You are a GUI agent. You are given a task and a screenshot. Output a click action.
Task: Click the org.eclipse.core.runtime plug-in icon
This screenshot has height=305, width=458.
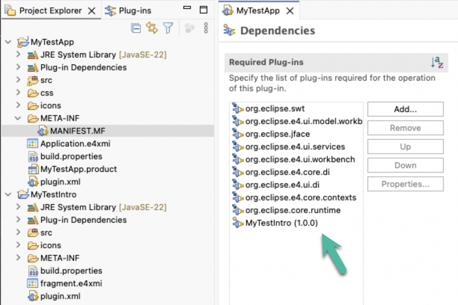238,210
